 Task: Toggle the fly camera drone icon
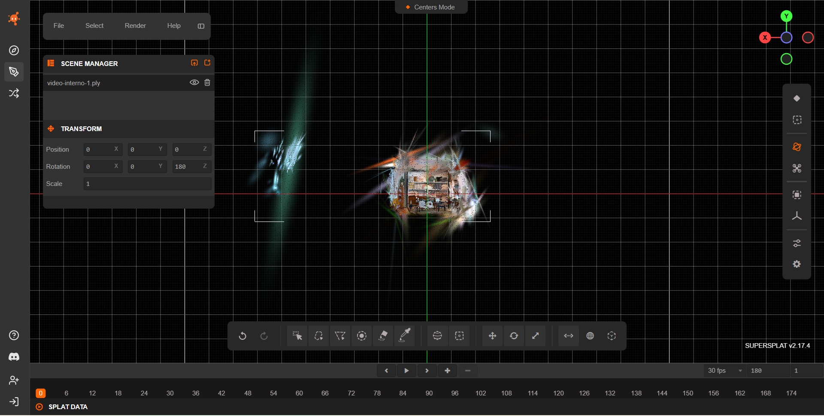pos(797,168)
